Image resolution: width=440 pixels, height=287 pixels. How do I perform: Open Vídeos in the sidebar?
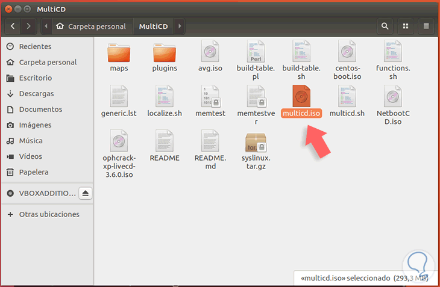(x=47, y=156)
